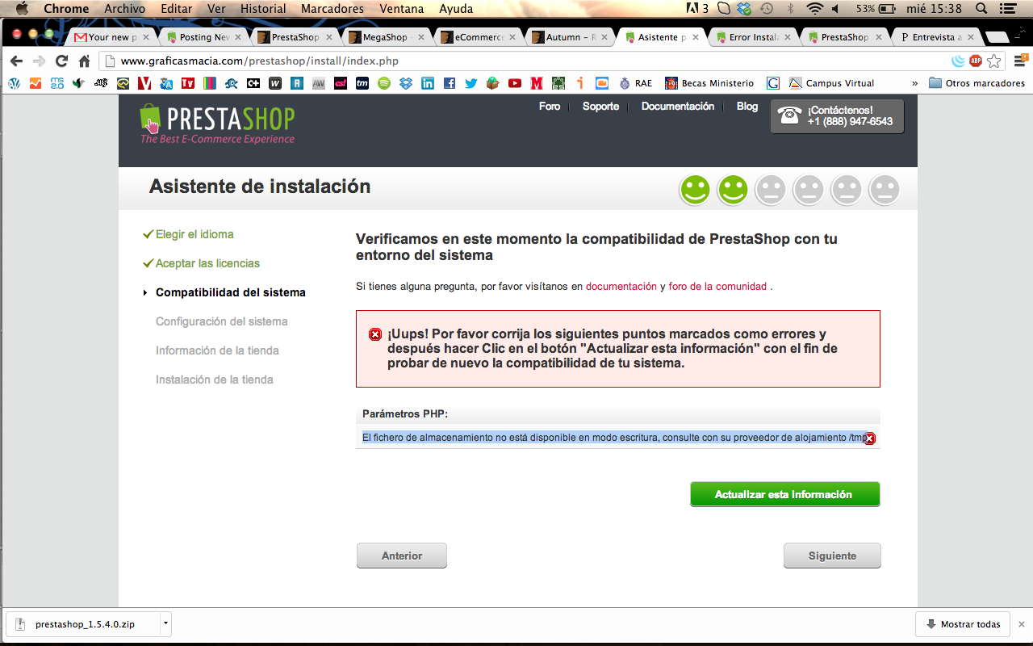Close the downloads bar
This screenshot has height=646, width=1033.
point(1021,624)
